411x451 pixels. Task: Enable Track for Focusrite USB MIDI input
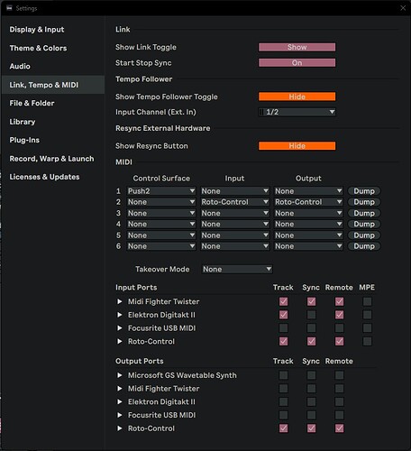283,327
